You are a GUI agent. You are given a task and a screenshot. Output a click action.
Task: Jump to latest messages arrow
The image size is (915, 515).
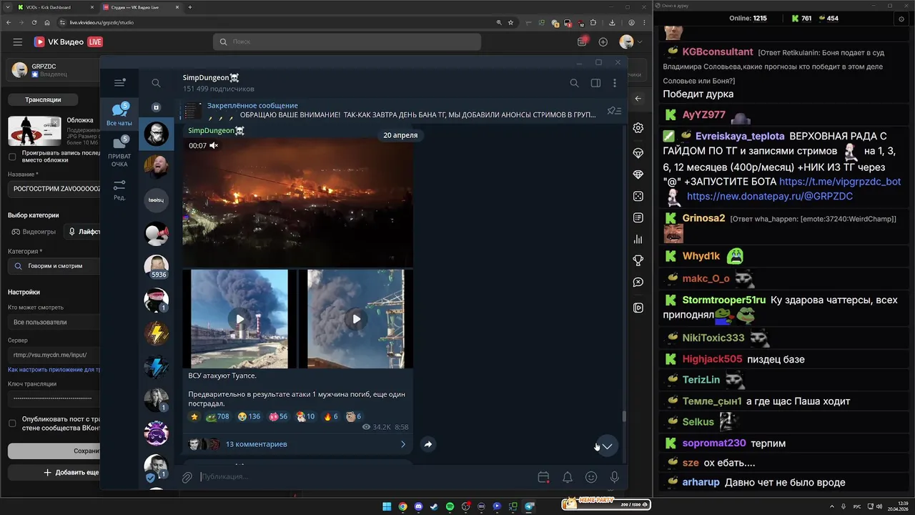tap(607, 446)
